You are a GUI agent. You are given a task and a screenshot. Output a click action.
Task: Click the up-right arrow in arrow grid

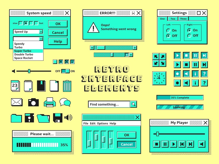coord(163,56)
